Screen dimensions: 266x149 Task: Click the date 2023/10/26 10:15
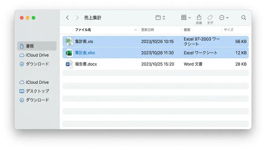coord(158,42)
